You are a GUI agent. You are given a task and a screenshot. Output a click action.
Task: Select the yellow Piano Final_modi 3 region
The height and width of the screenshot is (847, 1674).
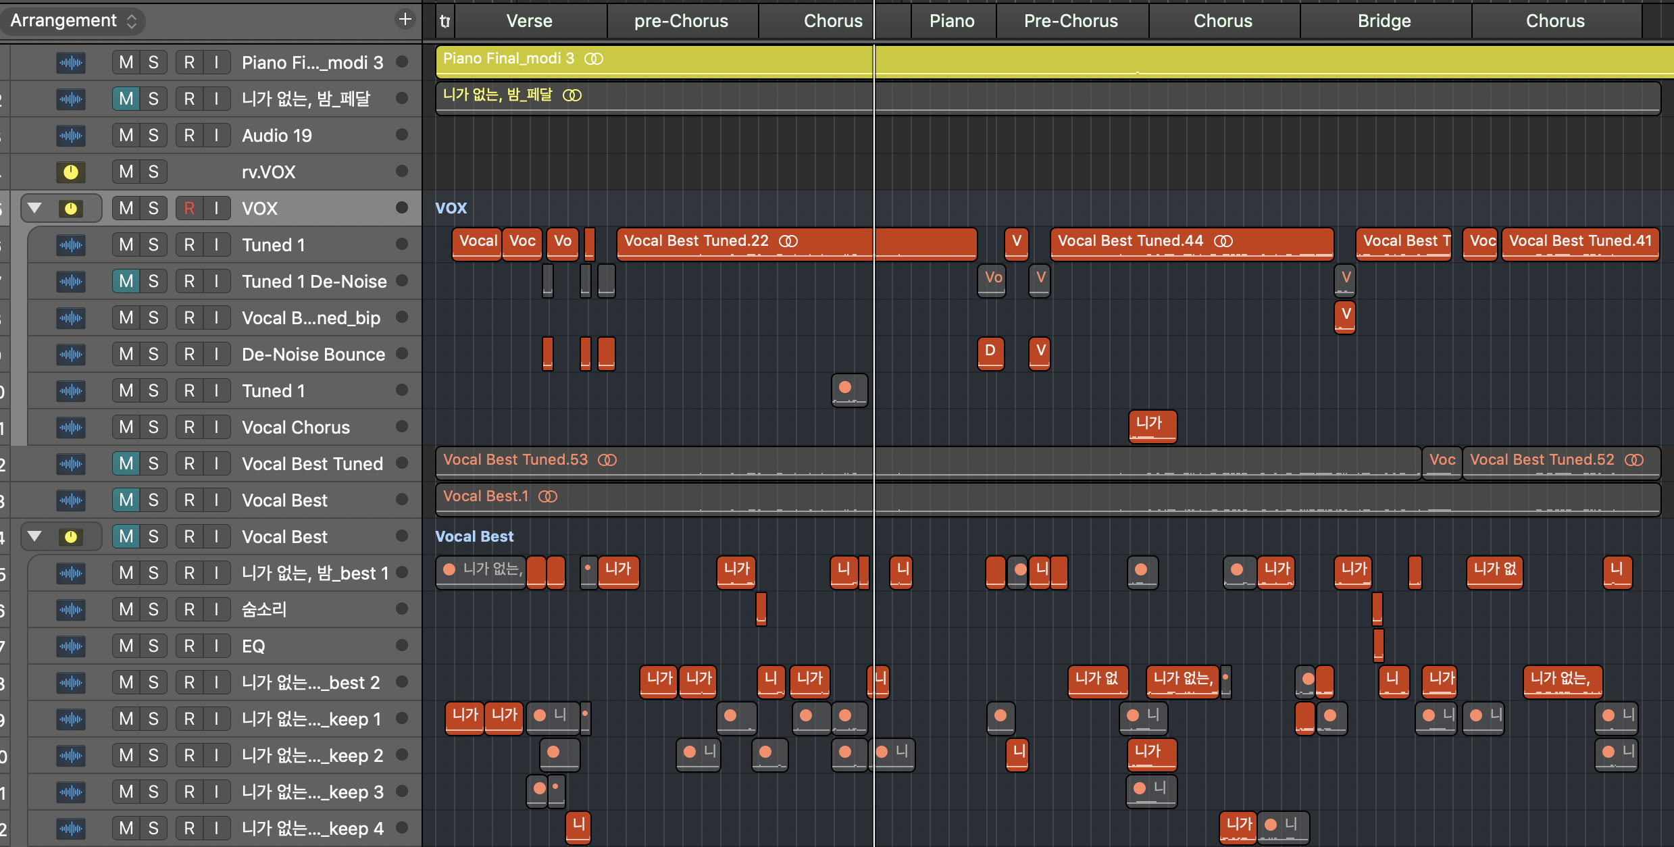click(676, 61)
